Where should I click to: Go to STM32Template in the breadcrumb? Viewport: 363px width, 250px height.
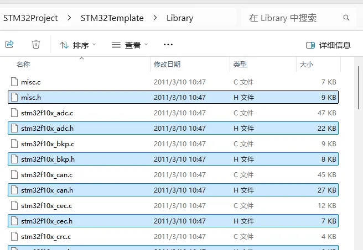coord(112,18)
